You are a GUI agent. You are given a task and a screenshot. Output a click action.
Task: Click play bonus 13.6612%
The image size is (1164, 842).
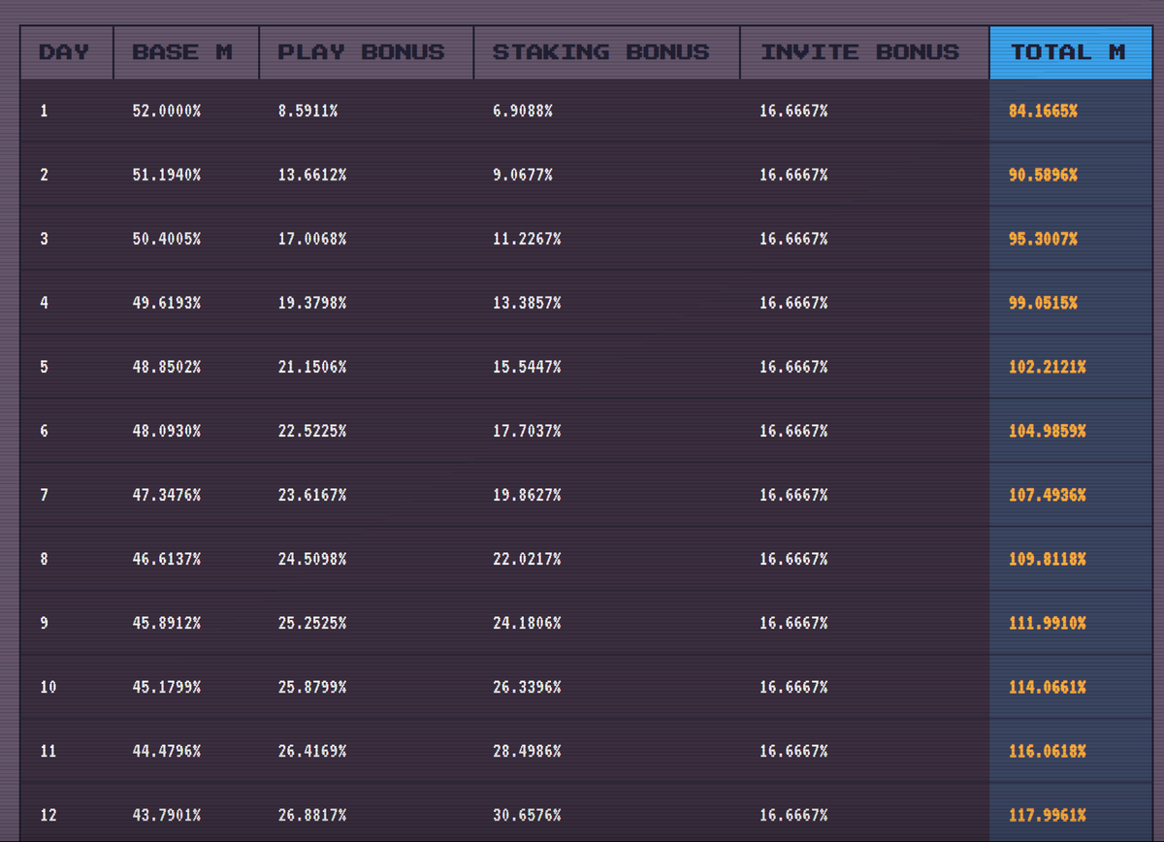pos(312,176)
